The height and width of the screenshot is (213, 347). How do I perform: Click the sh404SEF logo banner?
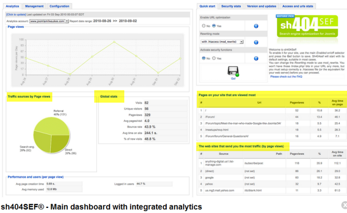pos(308,26)
